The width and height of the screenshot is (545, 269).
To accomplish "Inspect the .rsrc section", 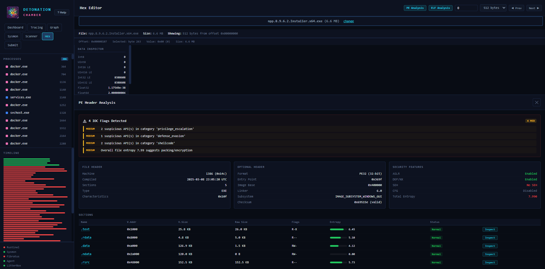I will coord(490,262).
